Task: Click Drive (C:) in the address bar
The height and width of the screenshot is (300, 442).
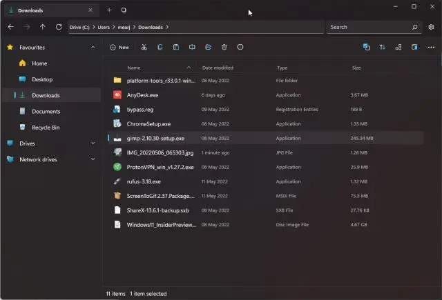Action: tap(79, 28)
